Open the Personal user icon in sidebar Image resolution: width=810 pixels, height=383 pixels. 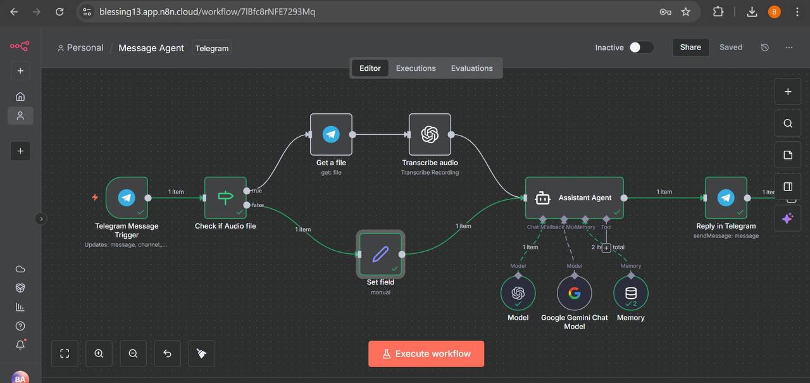pos(20,116)
